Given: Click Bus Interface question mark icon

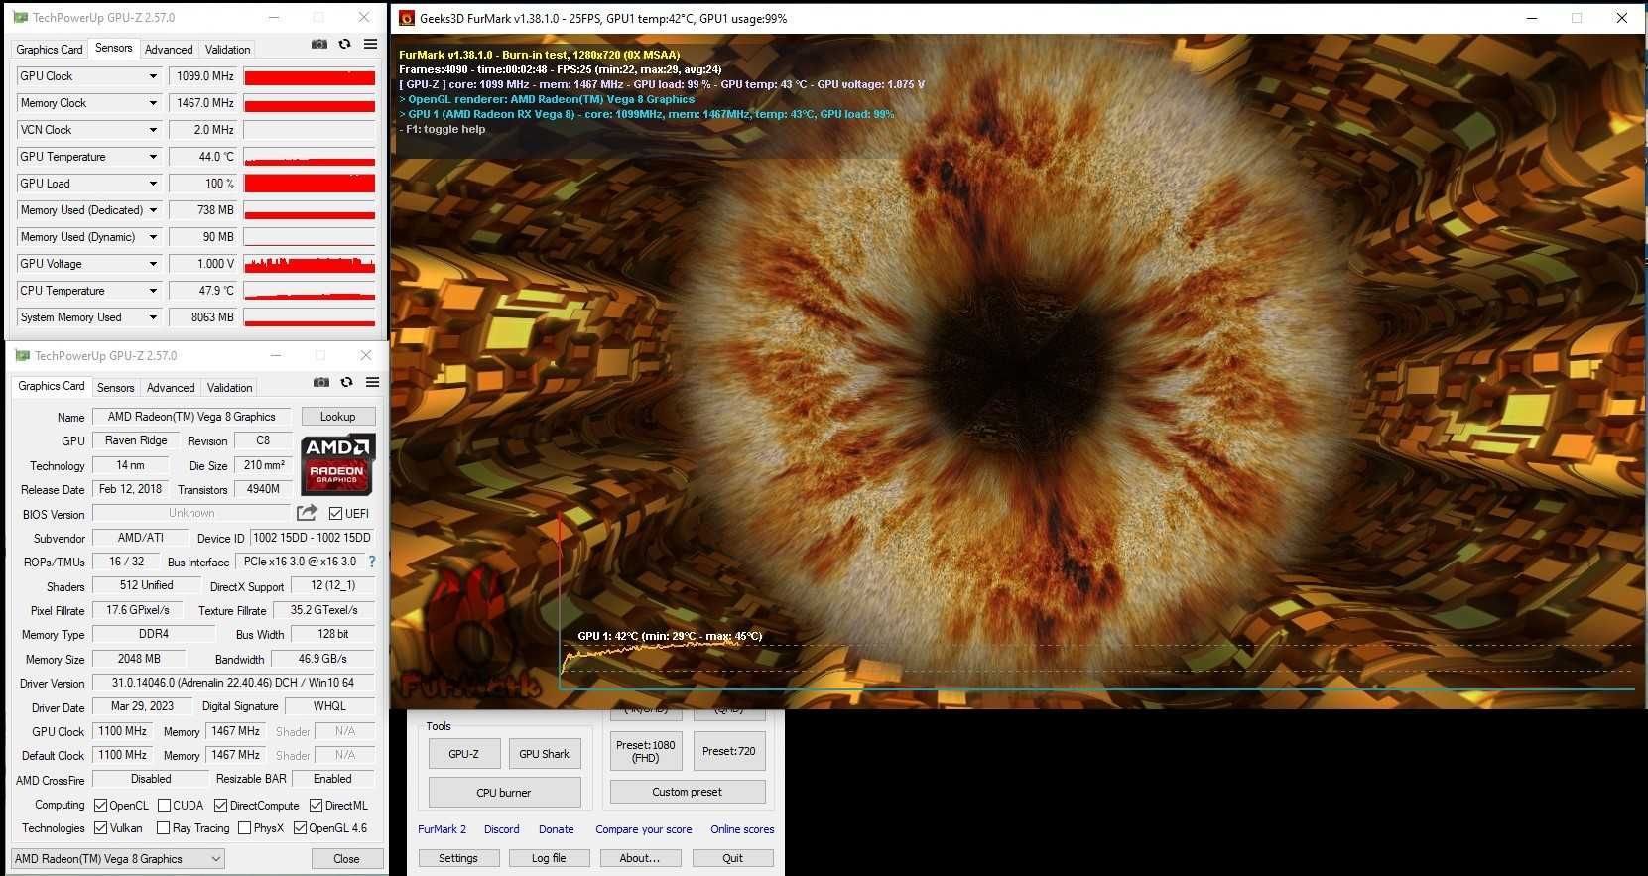Looking at the screenshot, I should 372,562.
